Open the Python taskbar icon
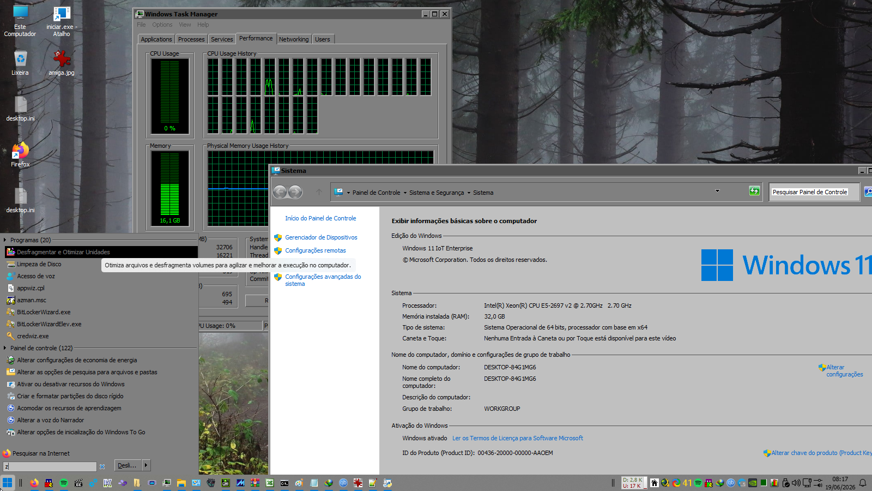The height and width of the screenshot is (491, 872). [x=387, y=483]
